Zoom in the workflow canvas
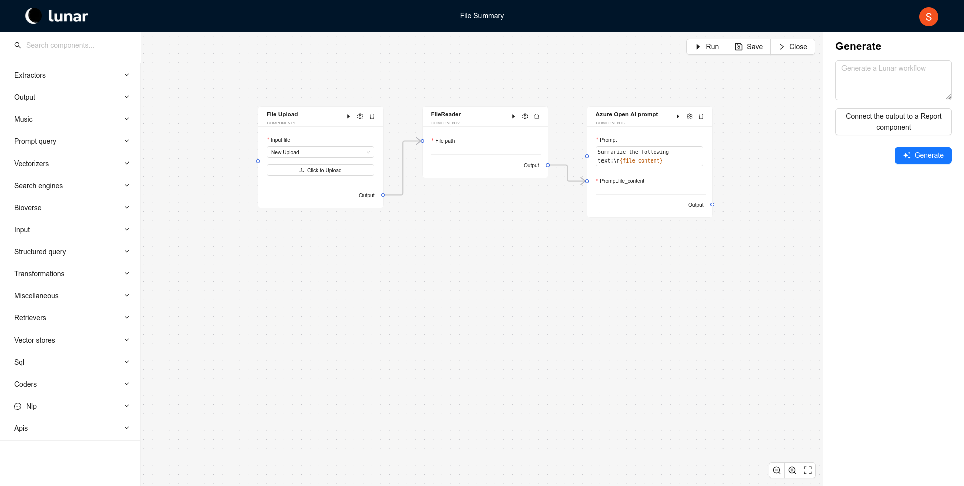 (x=792, y=470)
